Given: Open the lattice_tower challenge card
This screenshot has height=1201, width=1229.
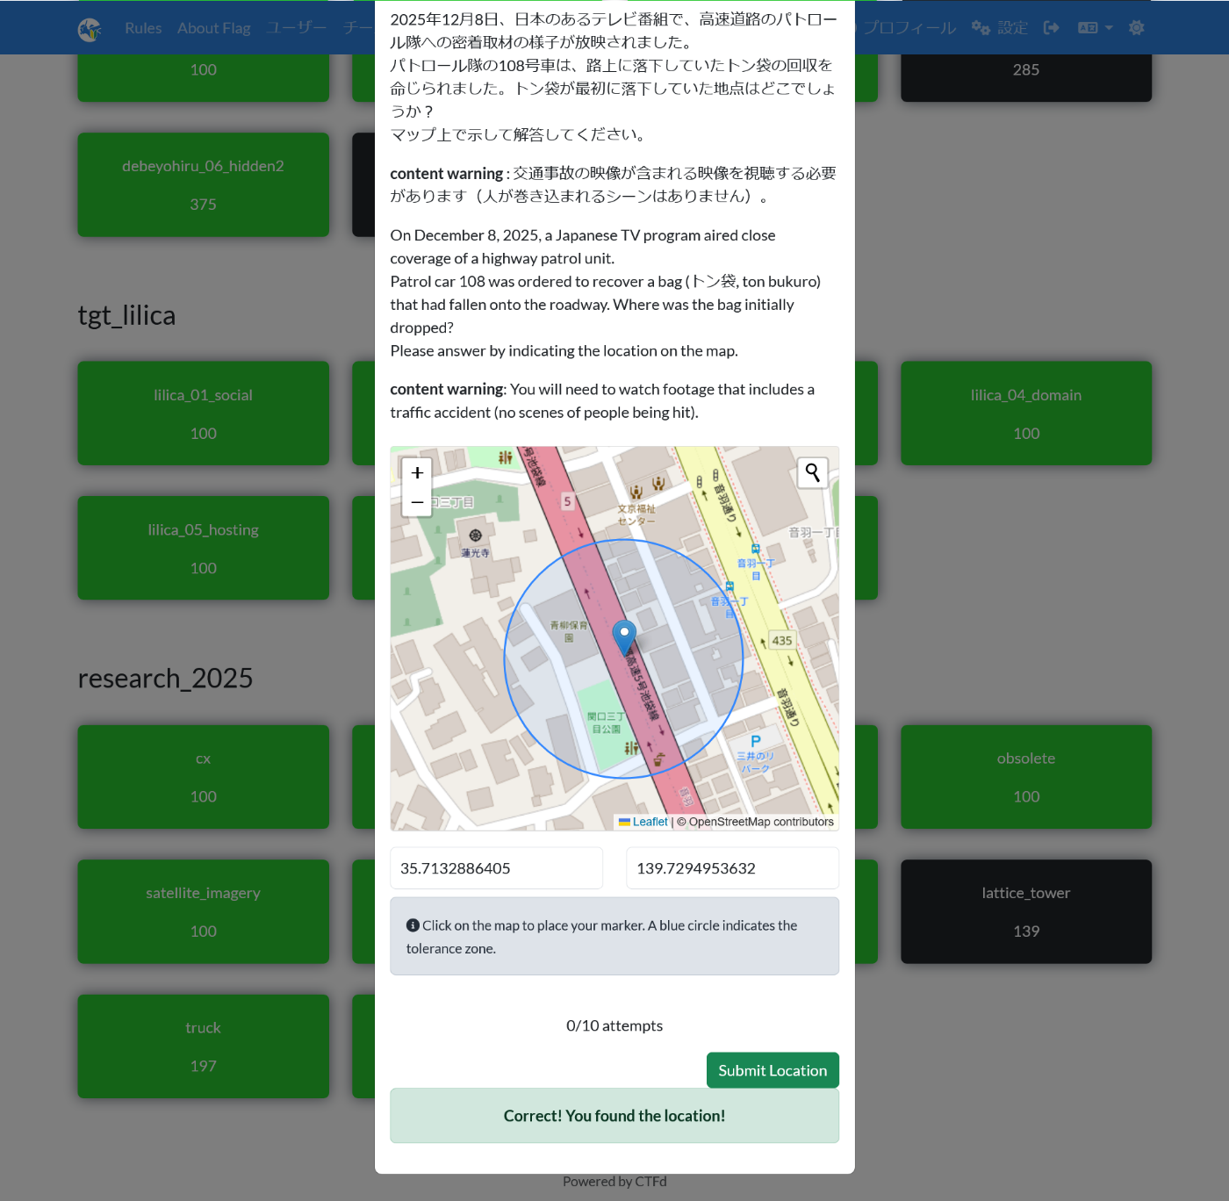Looking at the screenshot, I should pos(1026,911).
